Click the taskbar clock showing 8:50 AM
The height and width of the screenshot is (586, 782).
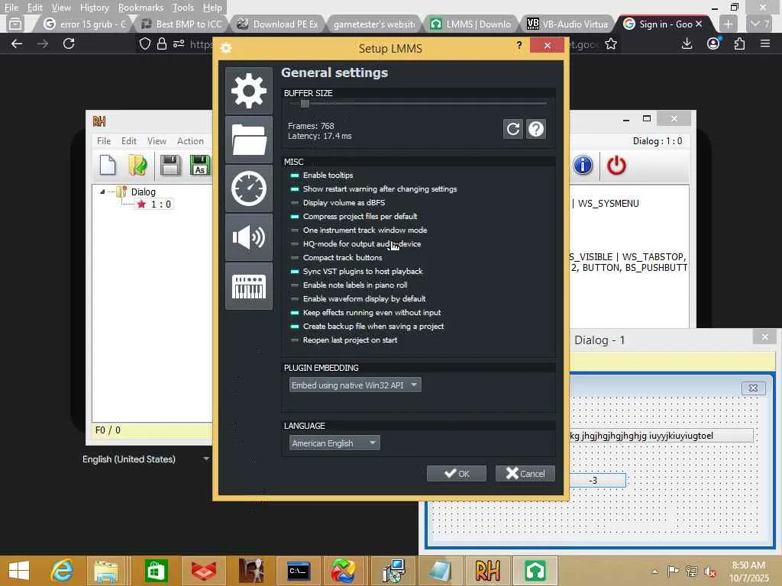(748, 572)
